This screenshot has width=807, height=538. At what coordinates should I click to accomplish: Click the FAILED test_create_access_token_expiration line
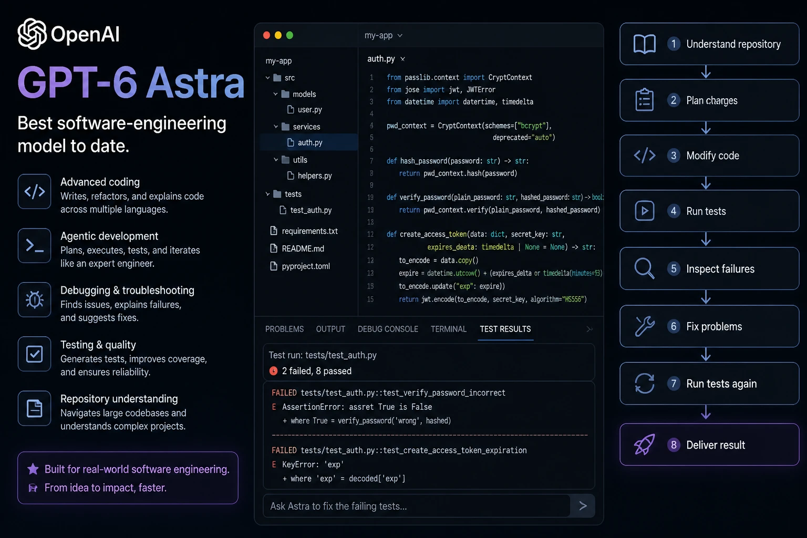pos(399,450)
